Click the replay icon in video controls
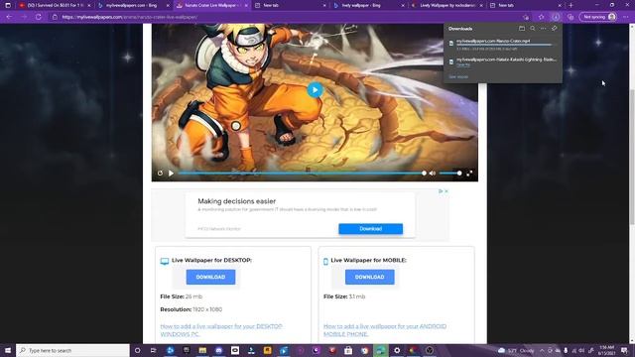The width and height of the screenshot is (635, 357). coord(160,174)
